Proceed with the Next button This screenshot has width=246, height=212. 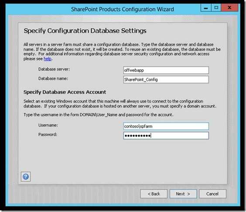pos(183,194)
